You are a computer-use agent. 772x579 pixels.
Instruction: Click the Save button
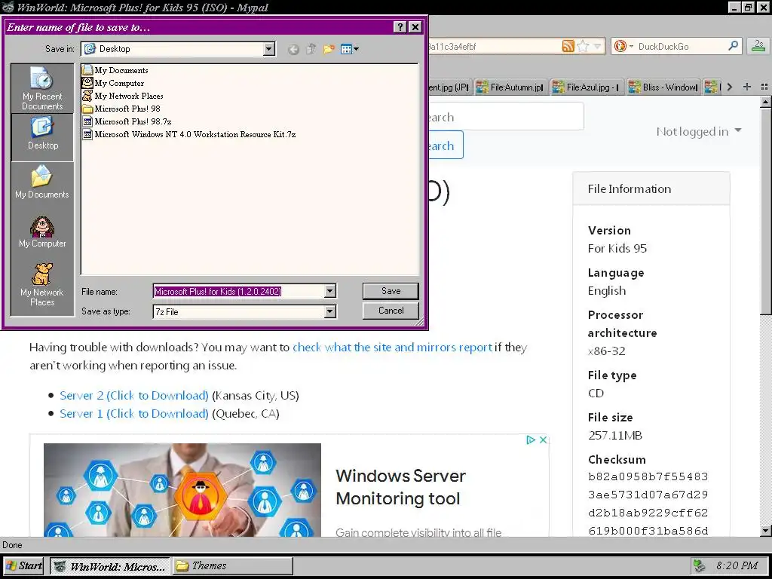pos(391,291)
